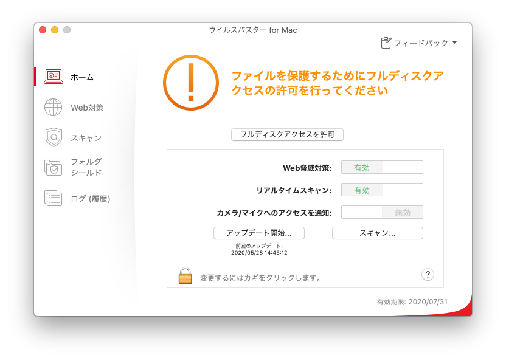Toggle Web脅威対策 off
Viewport: 506px width, 361px height.
click(x=382, y=167)
